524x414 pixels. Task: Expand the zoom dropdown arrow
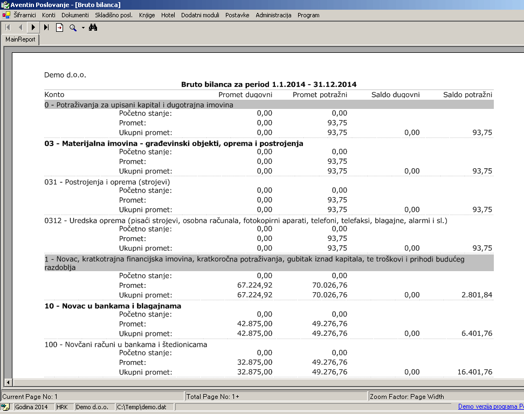tap(83, 27)
